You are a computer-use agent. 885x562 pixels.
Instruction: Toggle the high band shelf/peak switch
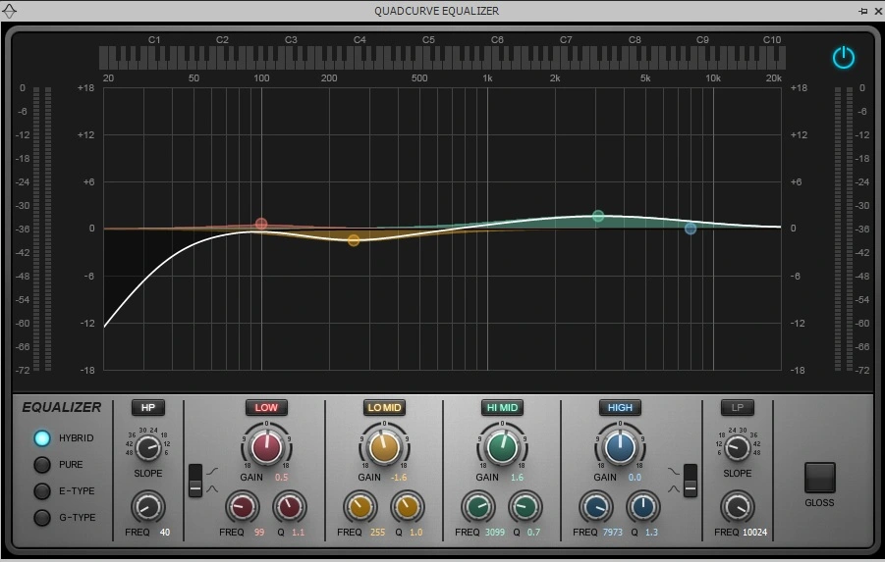point(690,480)
